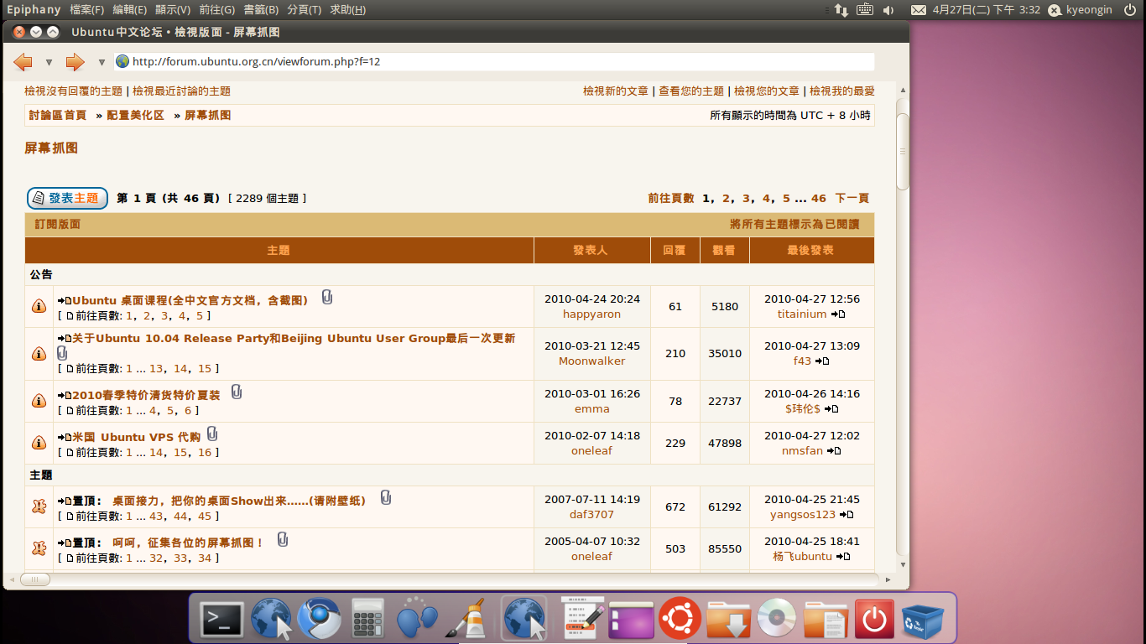
Task: Open author Moonwalker's profile link
Action: coord(591,361)
